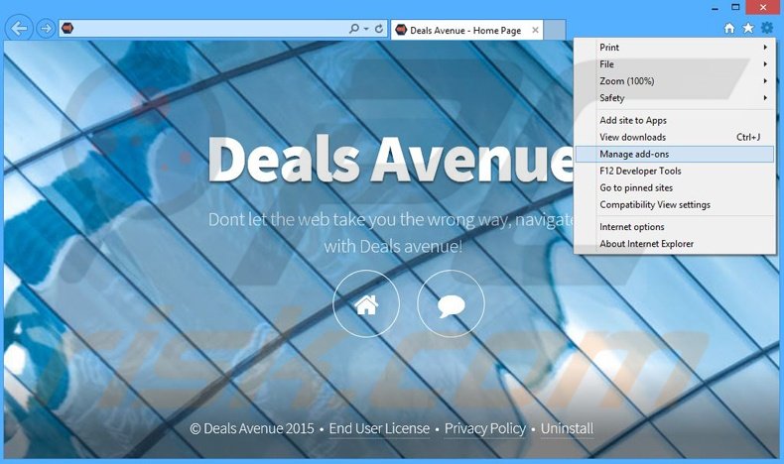Open the Zoom (100%) submenu

(675, 81)
